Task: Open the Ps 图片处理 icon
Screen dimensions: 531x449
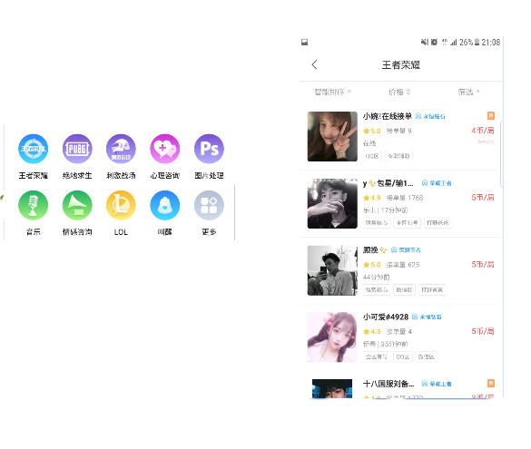Action: [x=209, y=149]
